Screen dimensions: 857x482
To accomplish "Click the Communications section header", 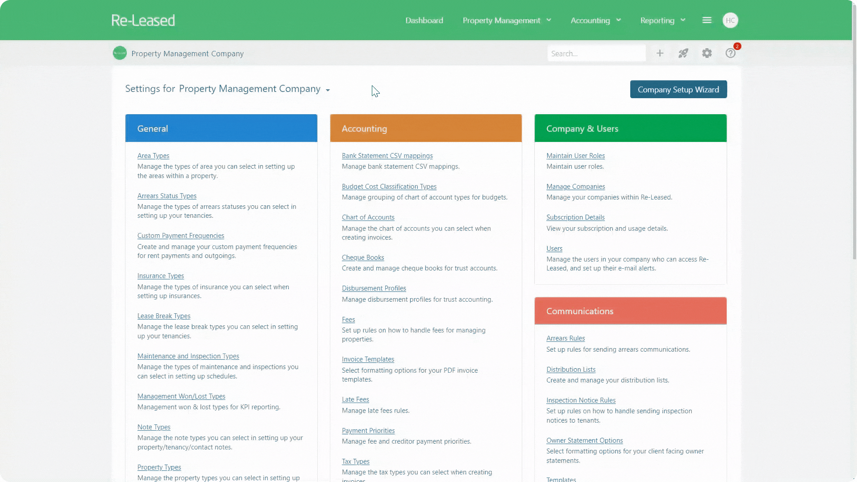I will (x=630, y=311).
